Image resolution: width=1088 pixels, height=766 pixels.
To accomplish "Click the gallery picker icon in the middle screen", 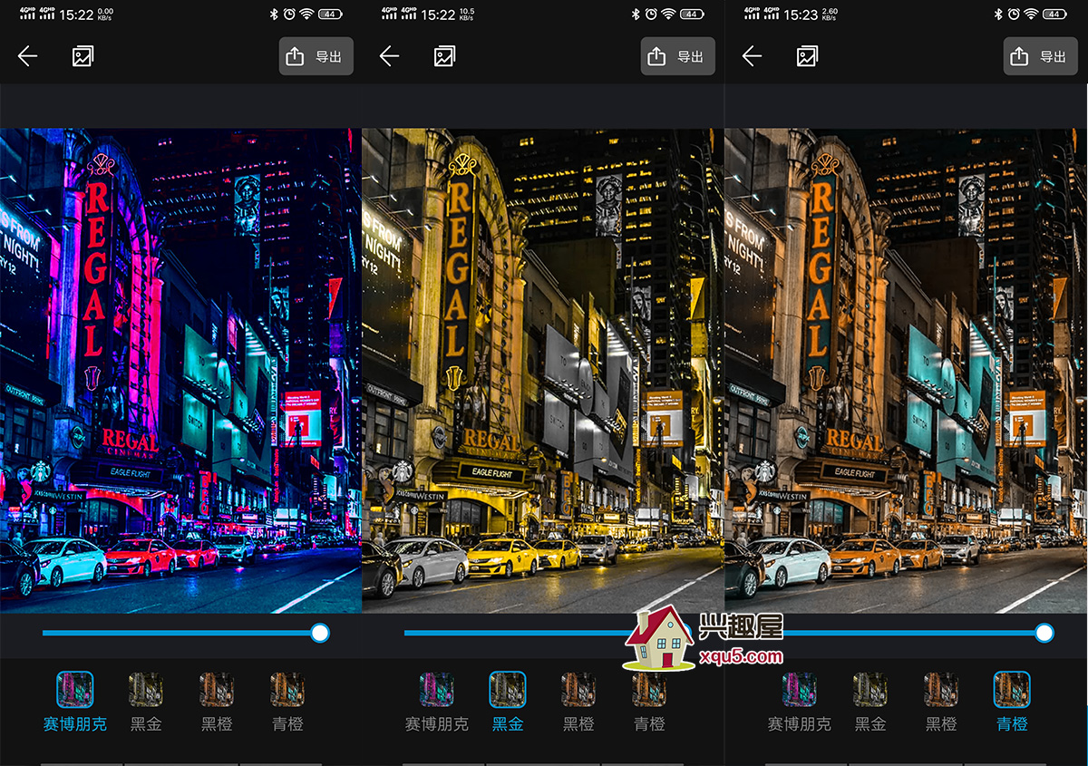I will tap(444, 56).
